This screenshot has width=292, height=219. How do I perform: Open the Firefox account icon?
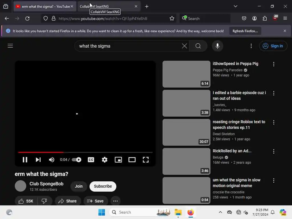[254, 19]
